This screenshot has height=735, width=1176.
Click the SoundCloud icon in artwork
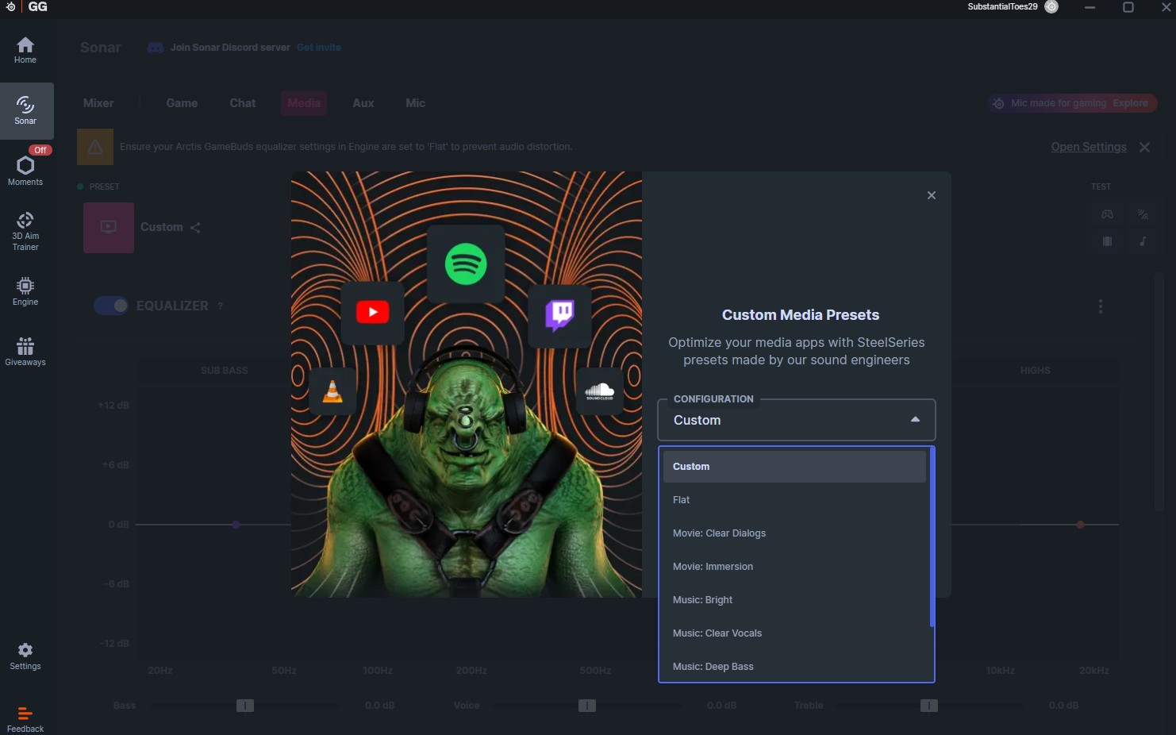tap(599, 391)
